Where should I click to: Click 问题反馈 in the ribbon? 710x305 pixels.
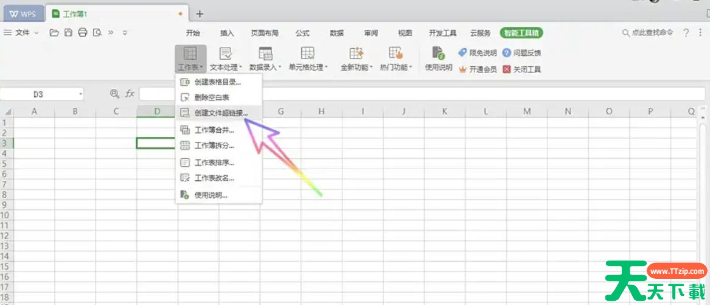tap(521, 53)
